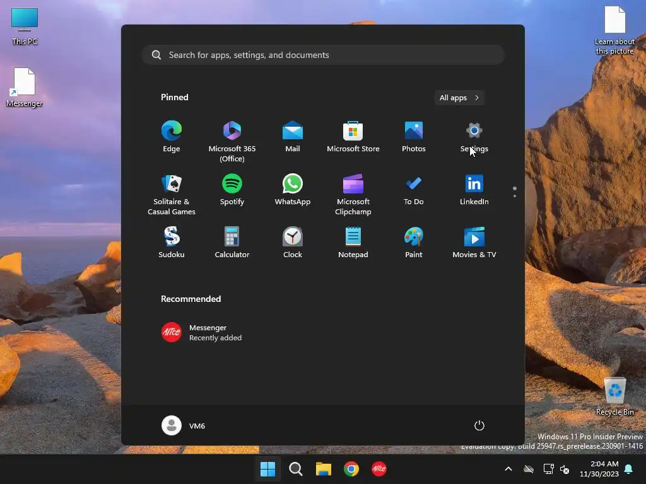Open Settings gear icon
This screenshot has width=646, height=484.
474,131
